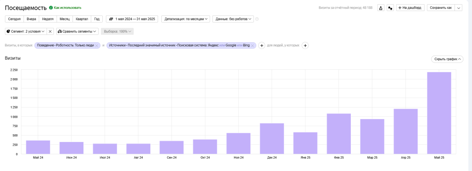Remove the 'Роботность: Только люди' filter chip

(97, 46)
